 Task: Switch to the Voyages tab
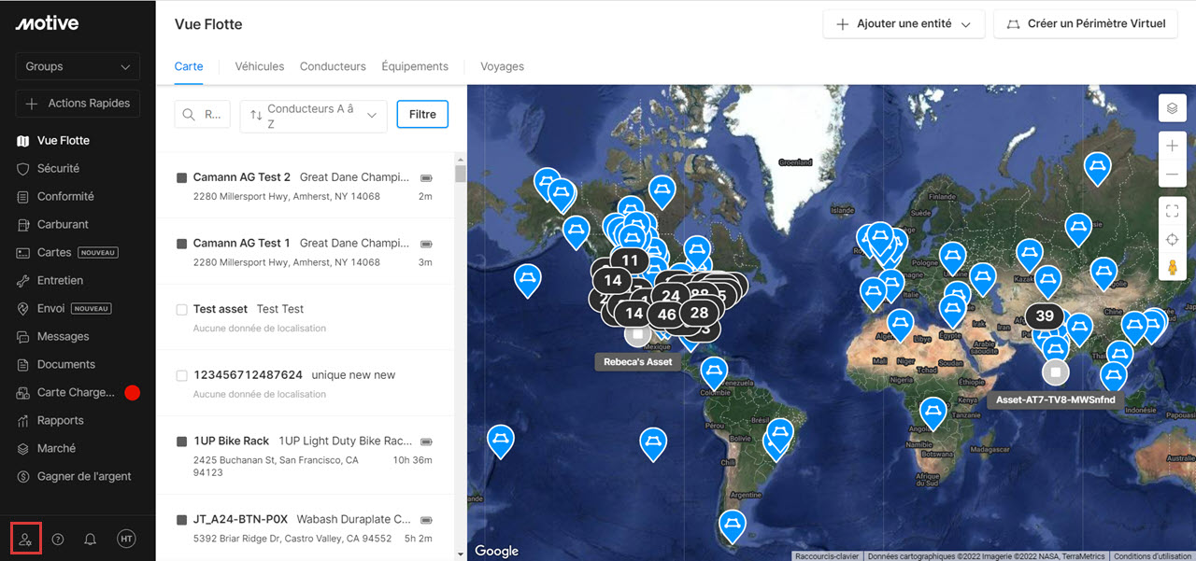[x=502, y=67]
